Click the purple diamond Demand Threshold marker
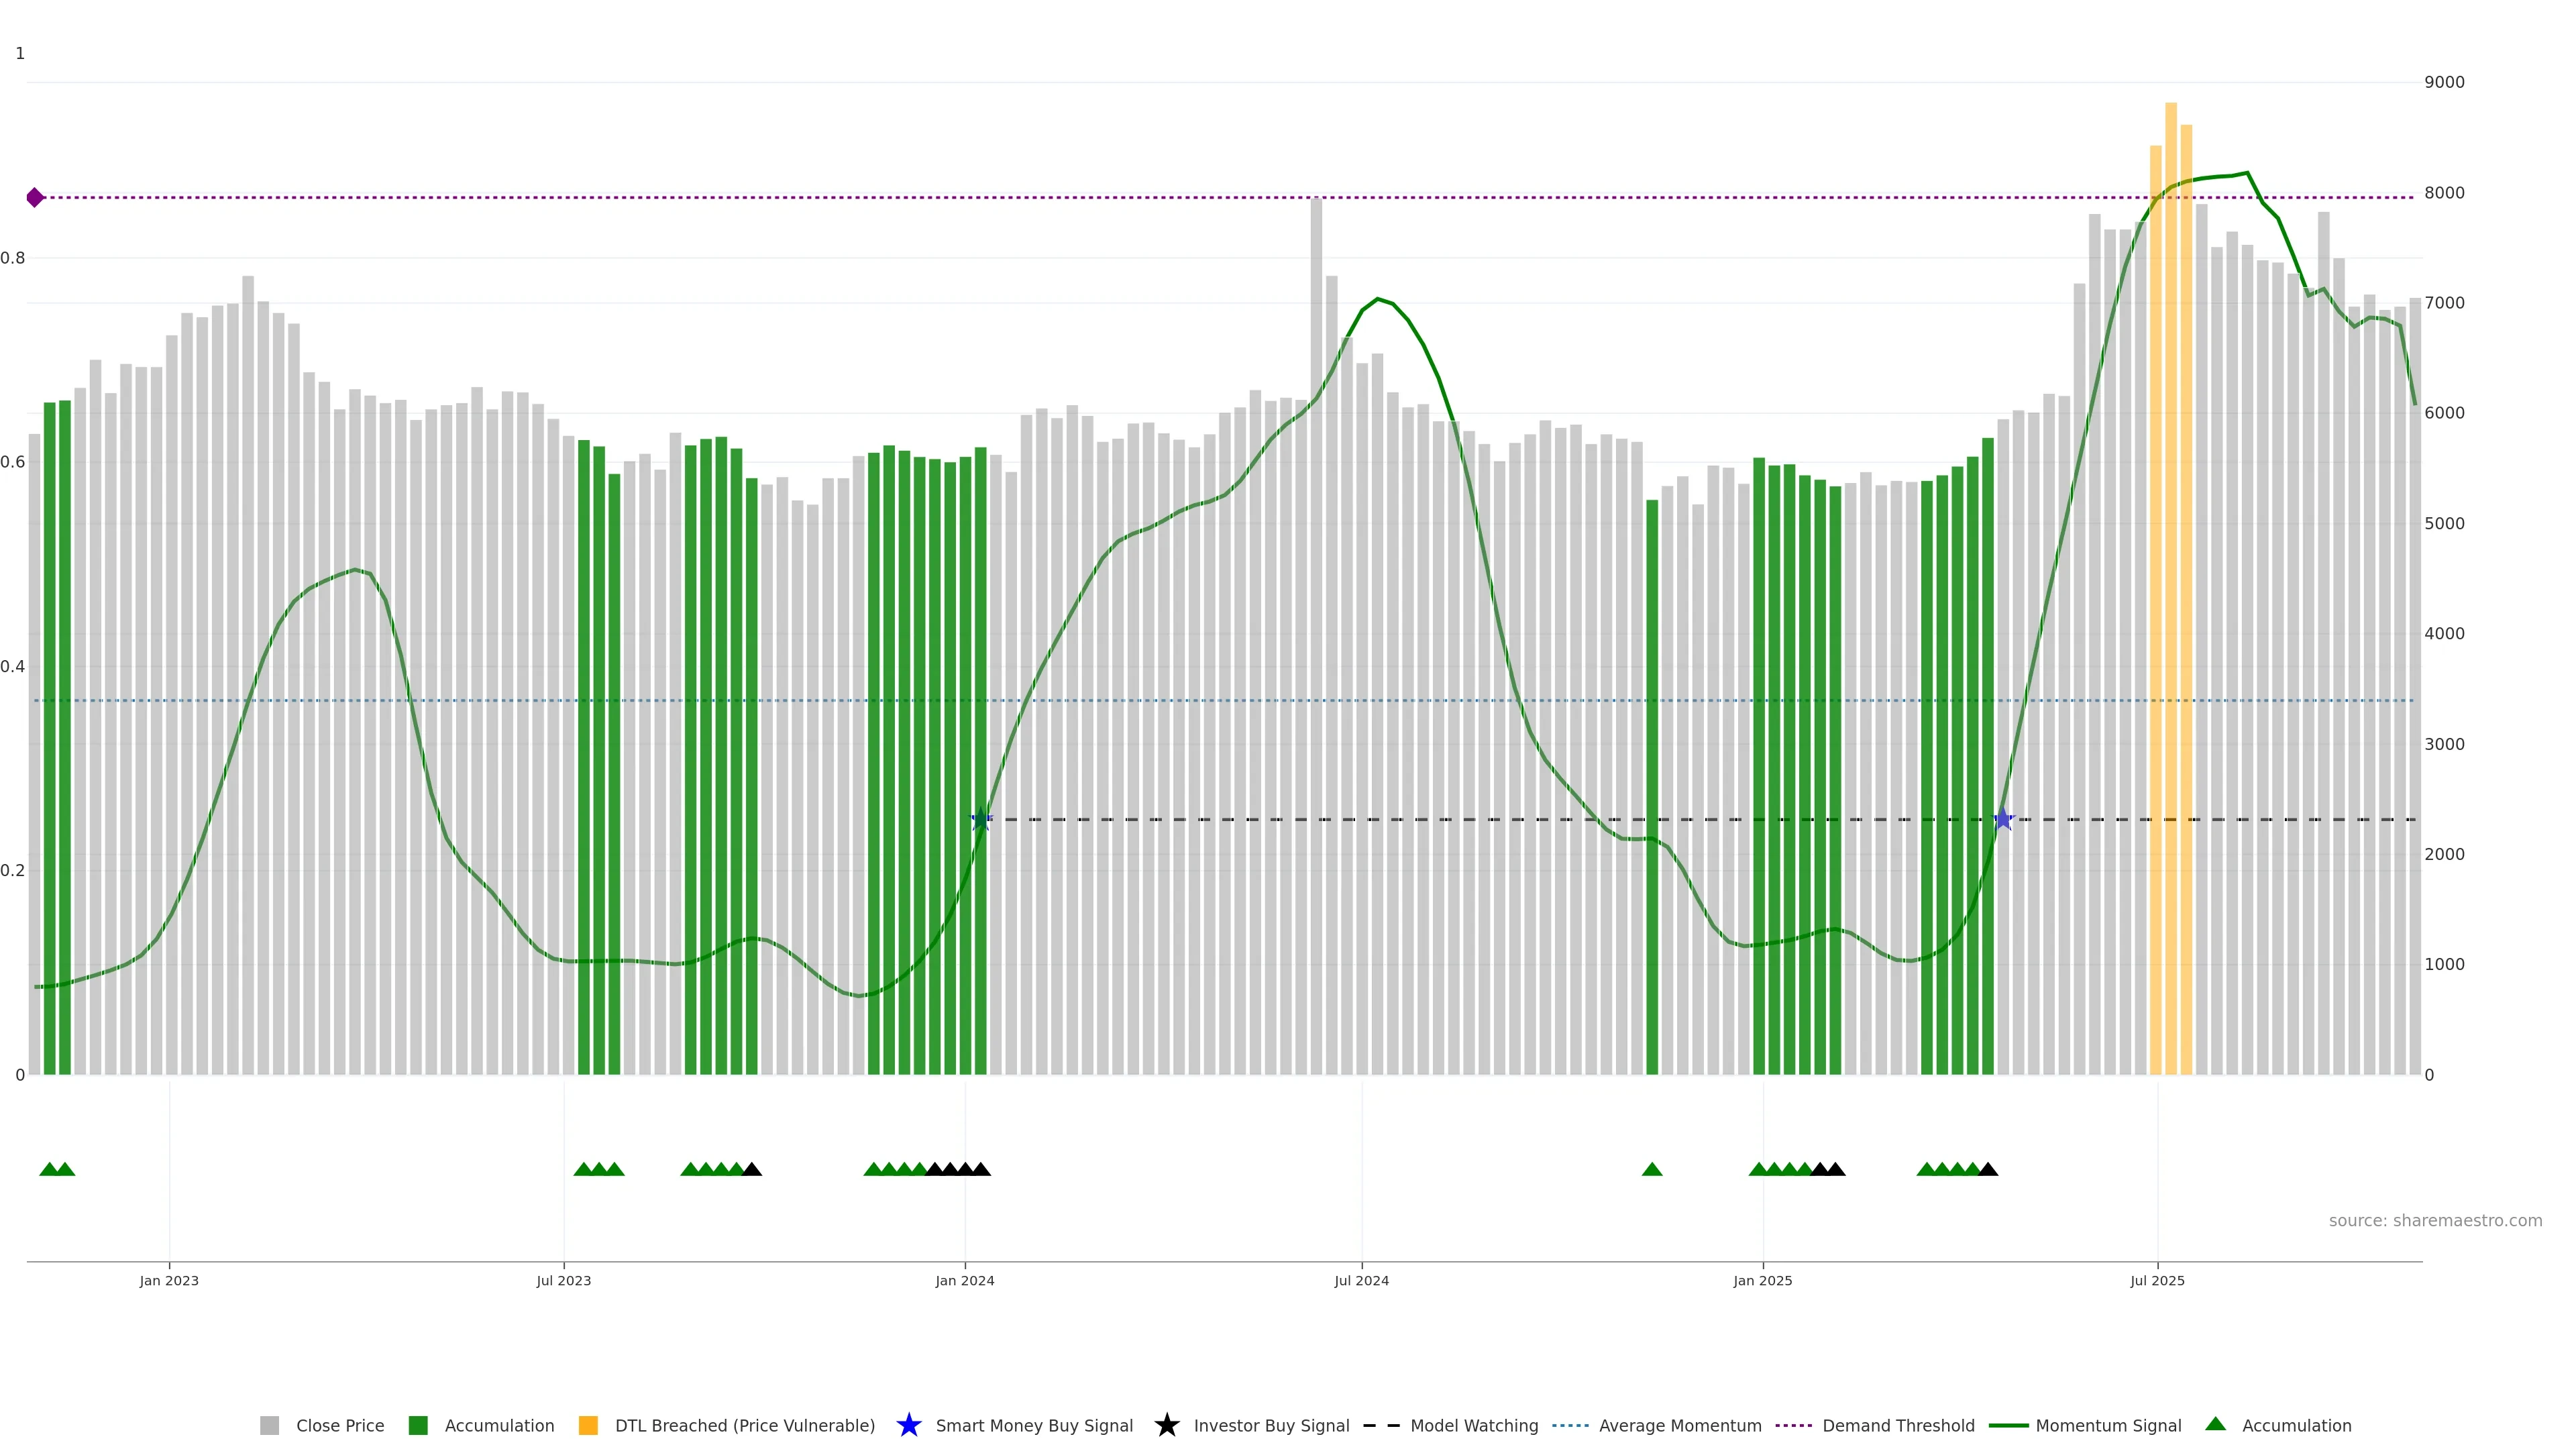Image resolution: width=2576 pixels, height=1449 pixels. click(x=35, y=197)
